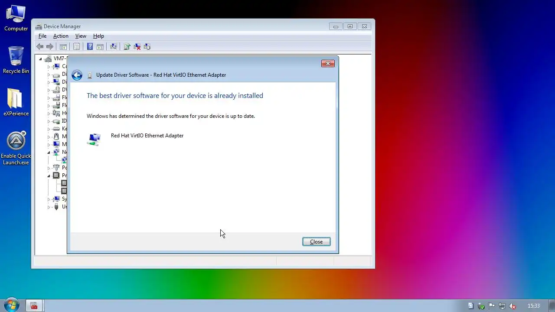The width and height of the screenshot is (555, 312).
Task: Select the Processors chip icon in tree
Action: pyautogui.click(x=56, y=175)
